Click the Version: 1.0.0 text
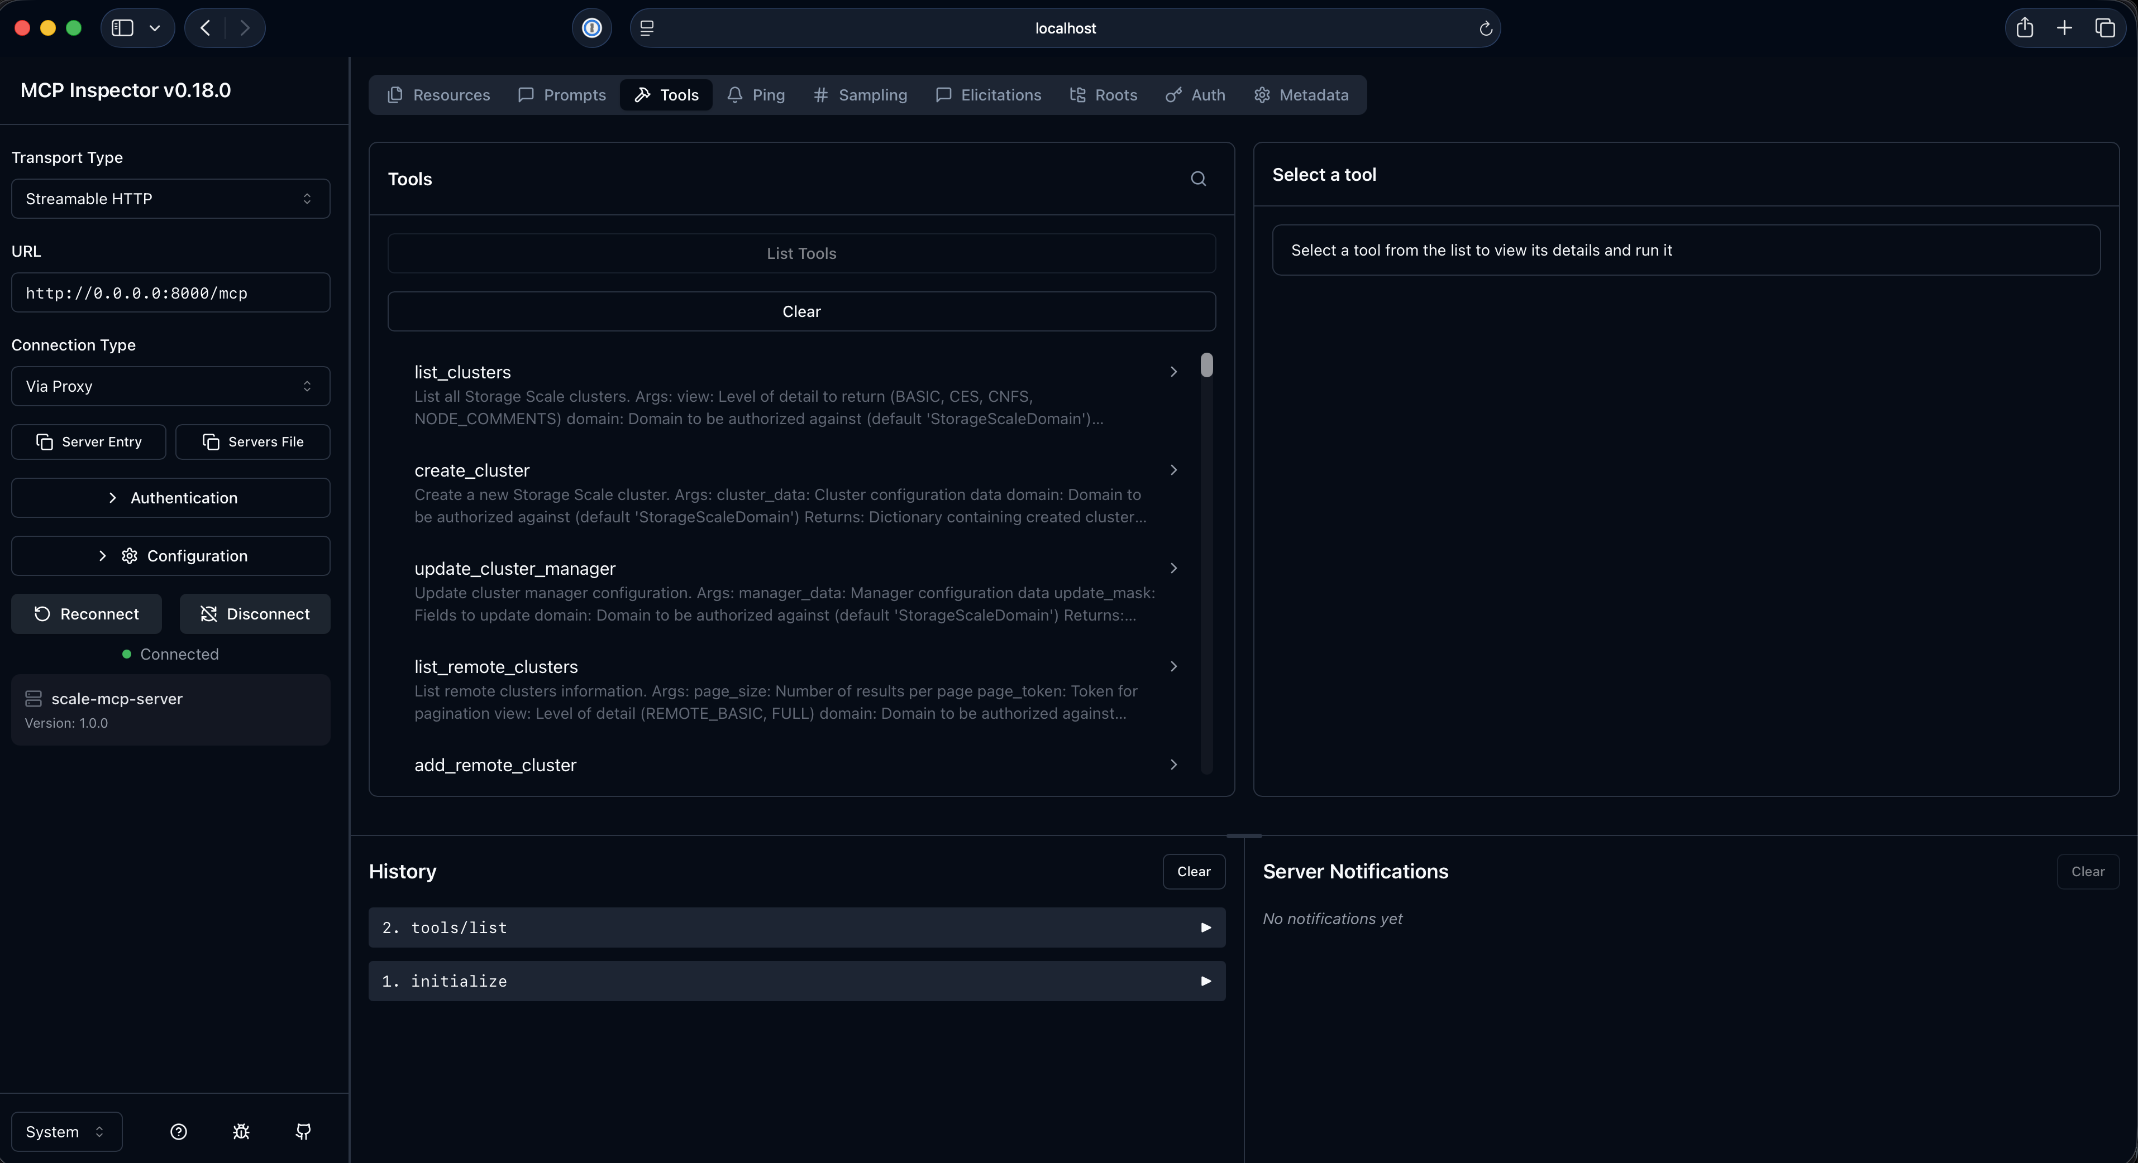The height and width of the screenshot is (1163, 2138). pyautogui.click(x=66, y=723)
